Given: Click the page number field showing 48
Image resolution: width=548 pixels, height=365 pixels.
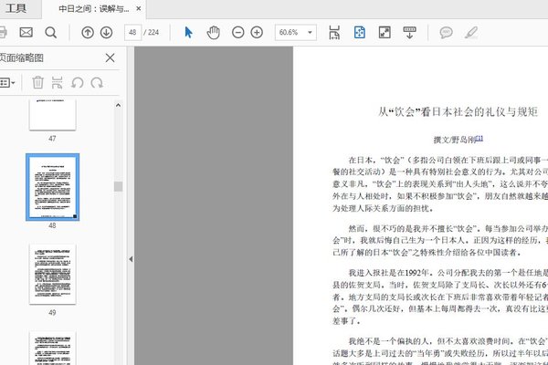Looking at the screenshot, I should [x=136, y=32].
